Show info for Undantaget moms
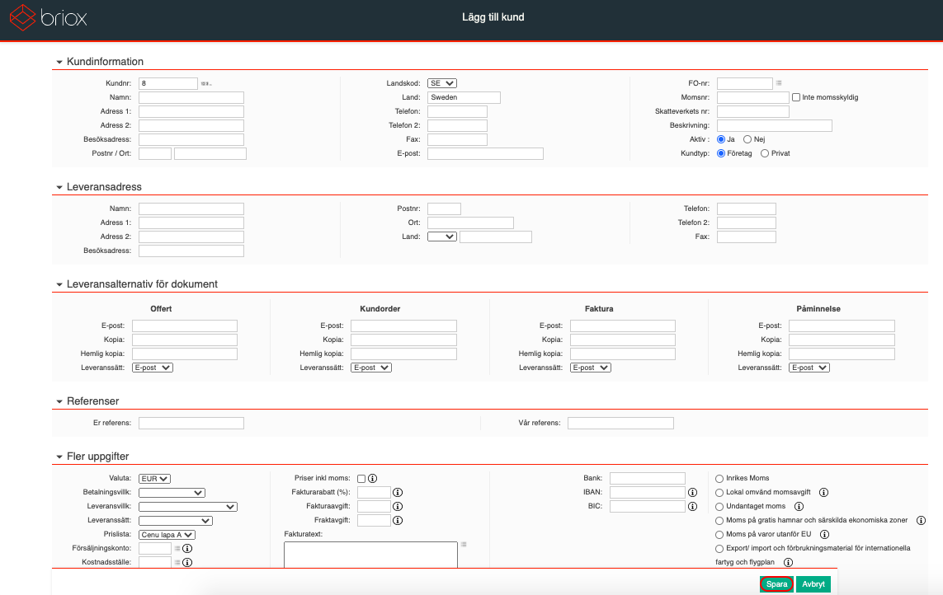This screenshot has width=943, height=595. point(799,506)
